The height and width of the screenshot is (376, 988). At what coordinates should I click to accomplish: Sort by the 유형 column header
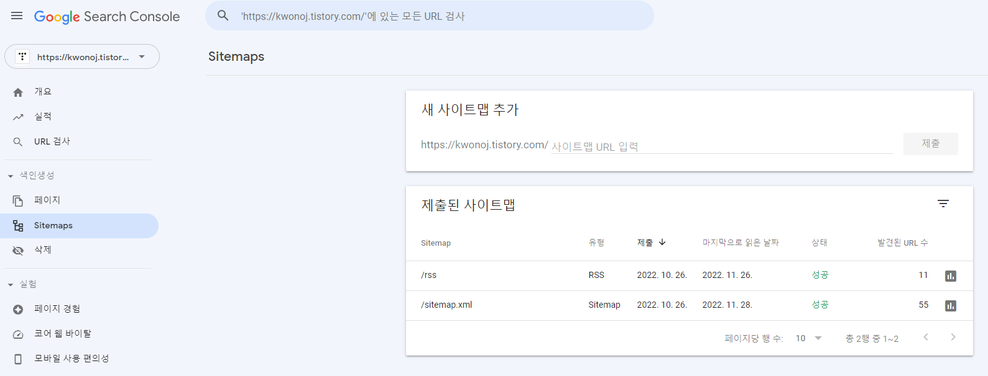click(596, 243)
